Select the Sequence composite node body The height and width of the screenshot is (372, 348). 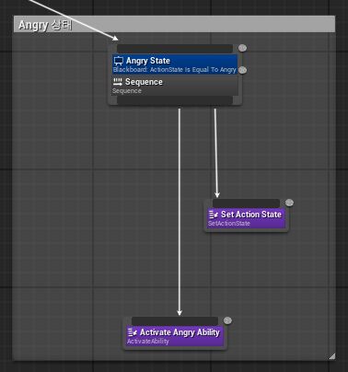point(175,86)
